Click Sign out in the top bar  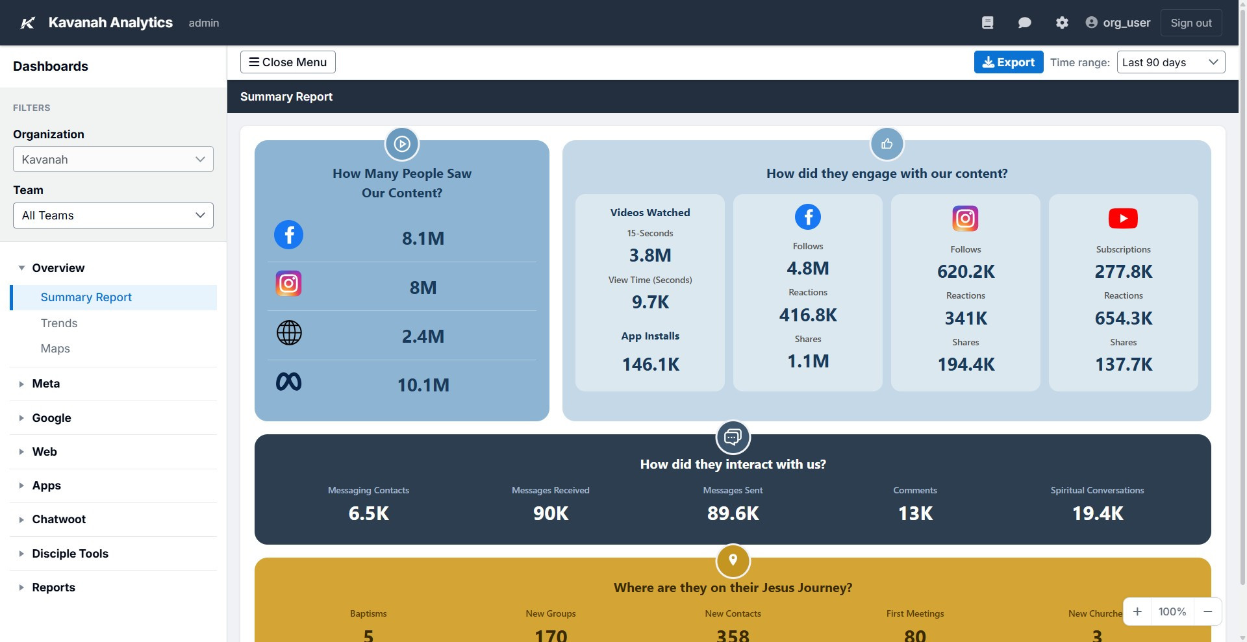click(x=1191, y=22)
